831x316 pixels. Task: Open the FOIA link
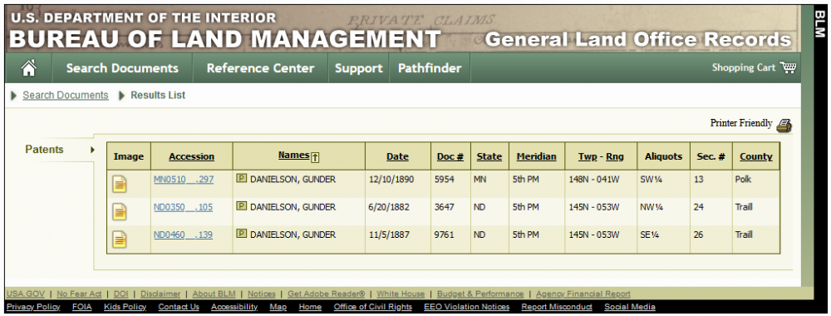click(x=82, y=307)
